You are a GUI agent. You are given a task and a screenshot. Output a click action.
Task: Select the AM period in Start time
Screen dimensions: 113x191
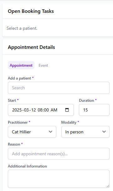[54, 110]
